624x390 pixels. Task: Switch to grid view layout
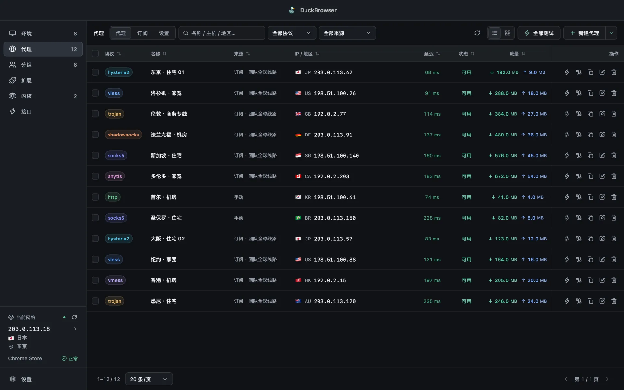click(508, 33)
